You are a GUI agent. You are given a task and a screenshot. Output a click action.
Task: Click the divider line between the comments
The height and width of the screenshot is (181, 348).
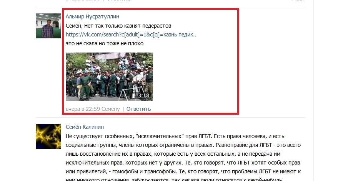(170, 117)
